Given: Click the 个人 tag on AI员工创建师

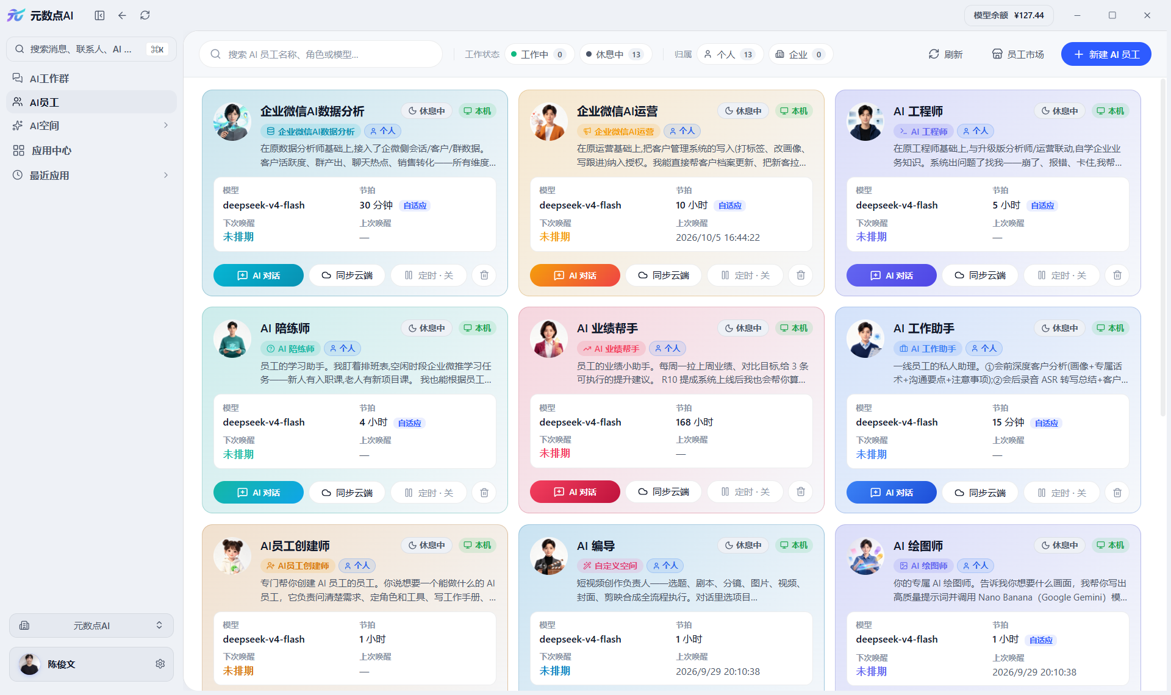Looking at the screenshot, I should click(357, 566).
